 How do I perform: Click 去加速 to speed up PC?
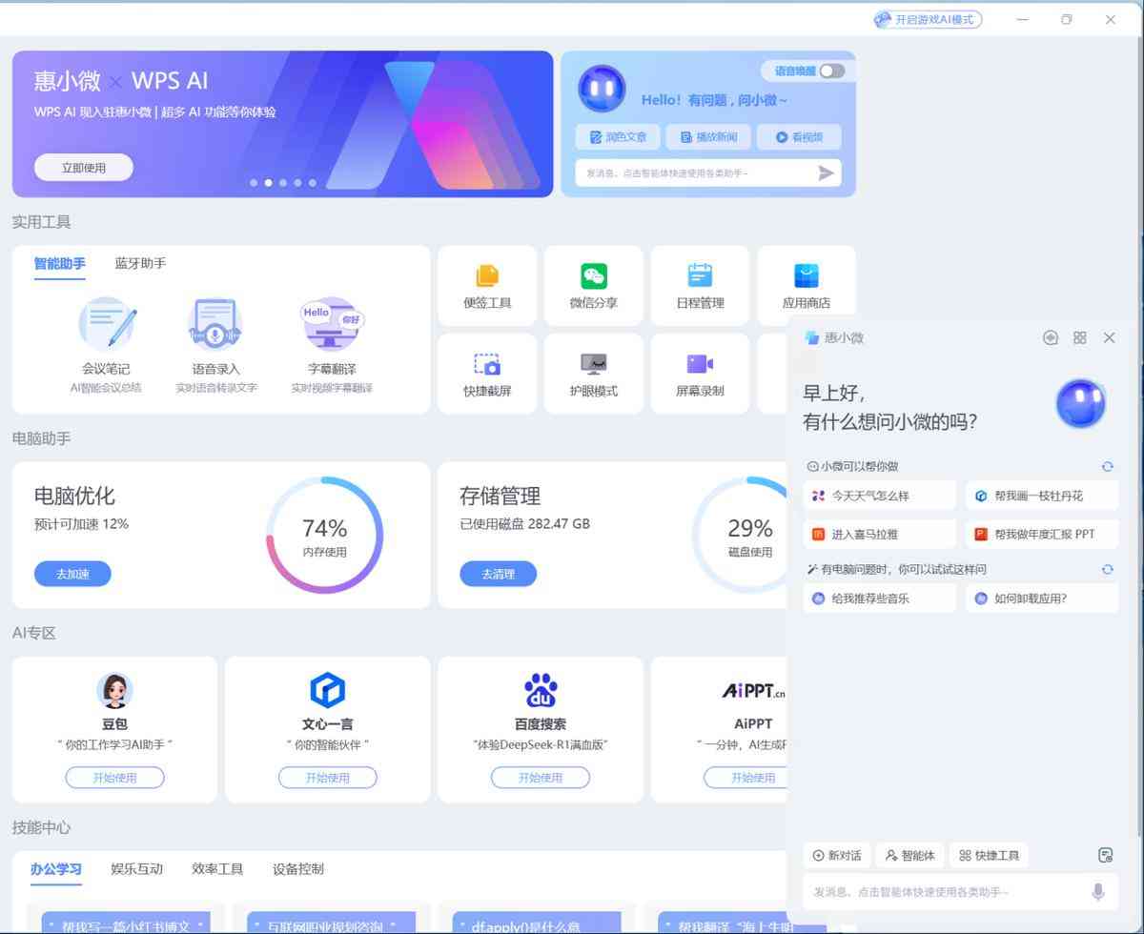[72, 574]
